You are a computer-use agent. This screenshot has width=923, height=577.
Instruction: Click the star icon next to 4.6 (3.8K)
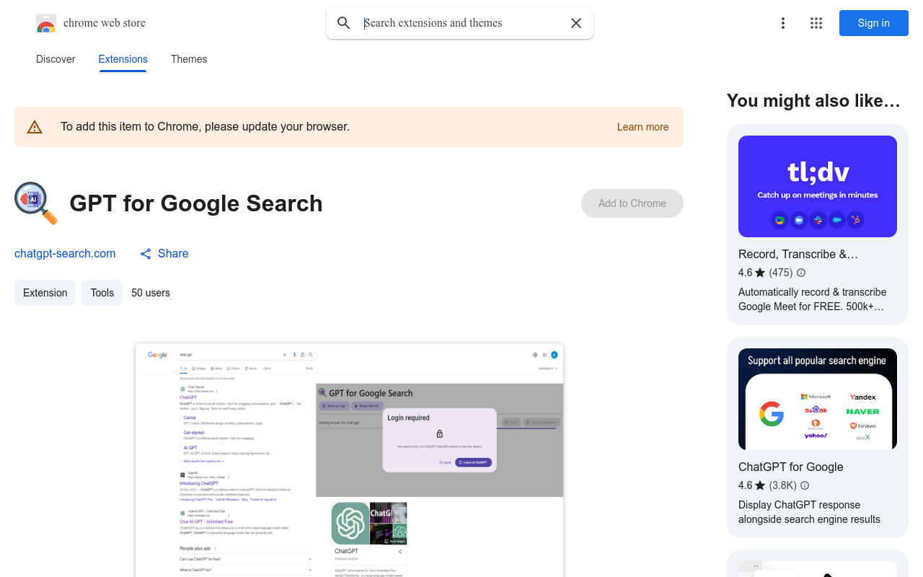pos(760,485)
